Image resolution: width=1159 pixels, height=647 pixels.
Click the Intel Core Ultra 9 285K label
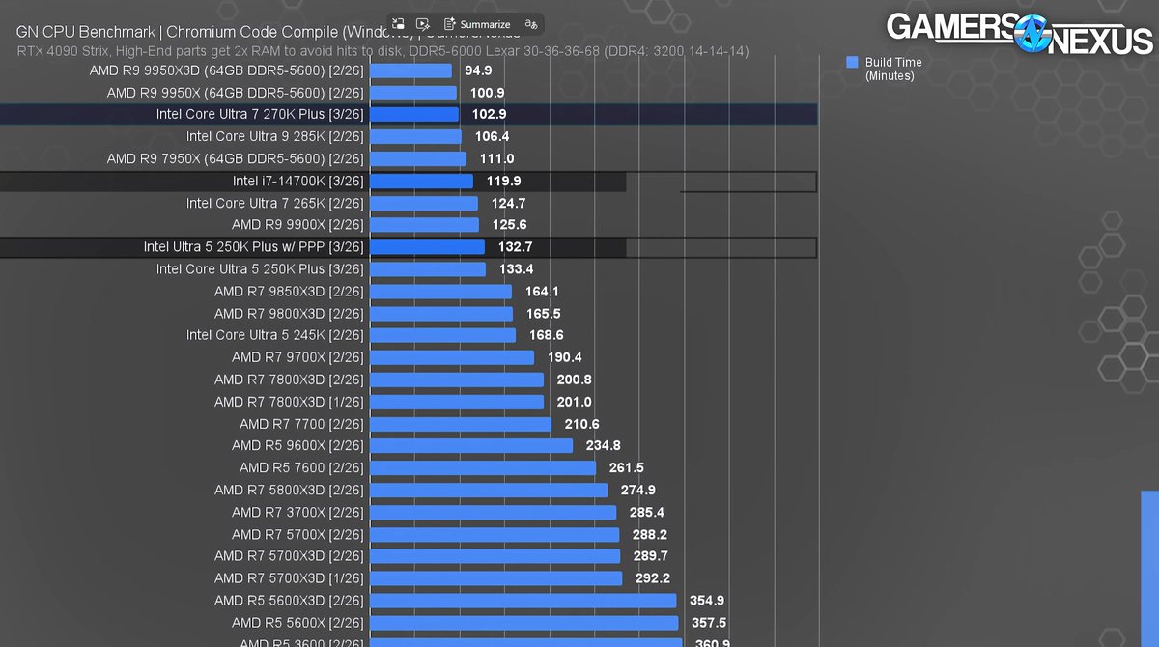275,136
